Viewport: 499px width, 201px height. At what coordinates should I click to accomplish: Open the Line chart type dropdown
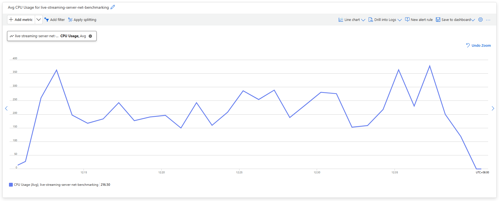352,20
